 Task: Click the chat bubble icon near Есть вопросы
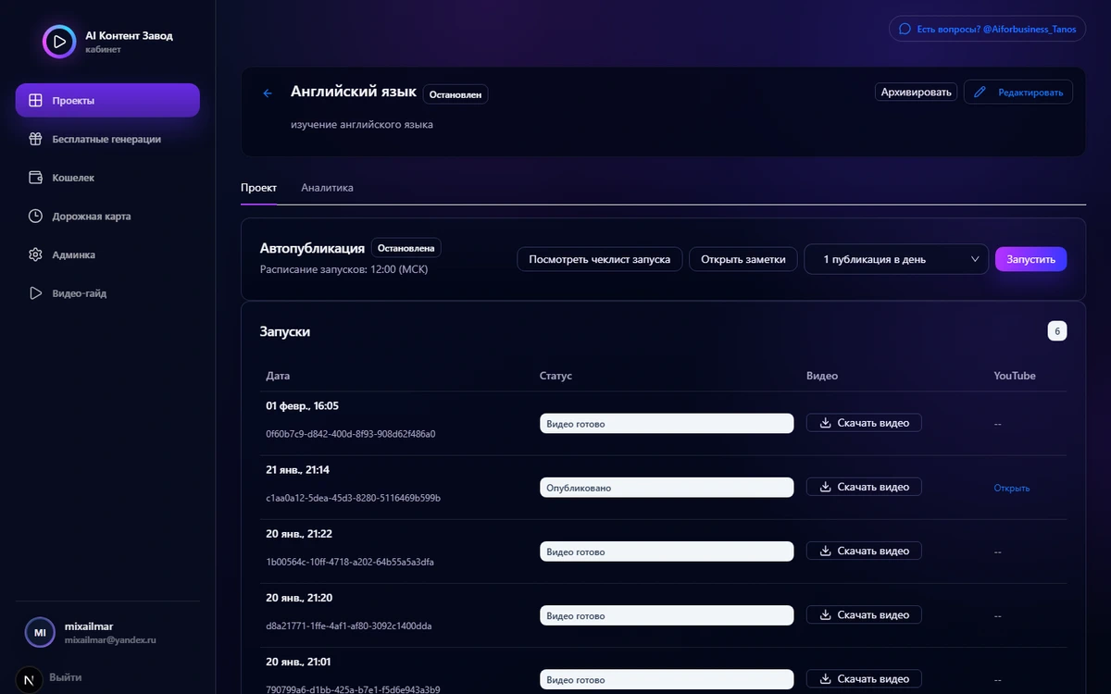coord(905,29)
